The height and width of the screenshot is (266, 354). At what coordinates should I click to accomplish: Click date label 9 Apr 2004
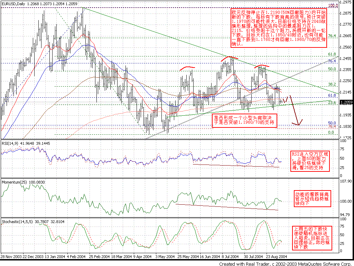coord(143,257)
